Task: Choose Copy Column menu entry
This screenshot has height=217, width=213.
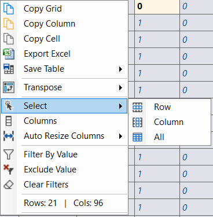Action: click(64, 24)
